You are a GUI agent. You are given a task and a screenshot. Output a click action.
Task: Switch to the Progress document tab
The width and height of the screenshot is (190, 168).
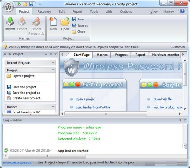pos(121,55)
